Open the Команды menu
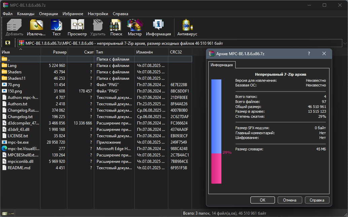The image size is (348, 217). [26, 14]
